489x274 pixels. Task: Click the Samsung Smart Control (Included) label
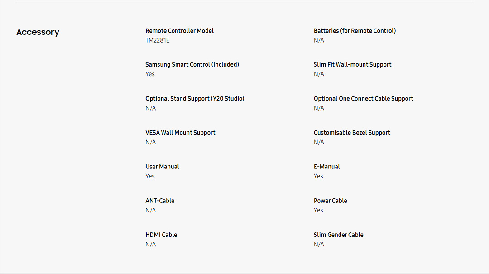click(192, 64)
